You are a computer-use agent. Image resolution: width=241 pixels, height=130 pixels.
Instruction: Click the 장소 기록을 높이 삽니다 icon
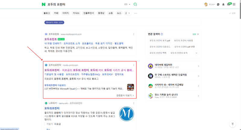(x=150, y=96)
